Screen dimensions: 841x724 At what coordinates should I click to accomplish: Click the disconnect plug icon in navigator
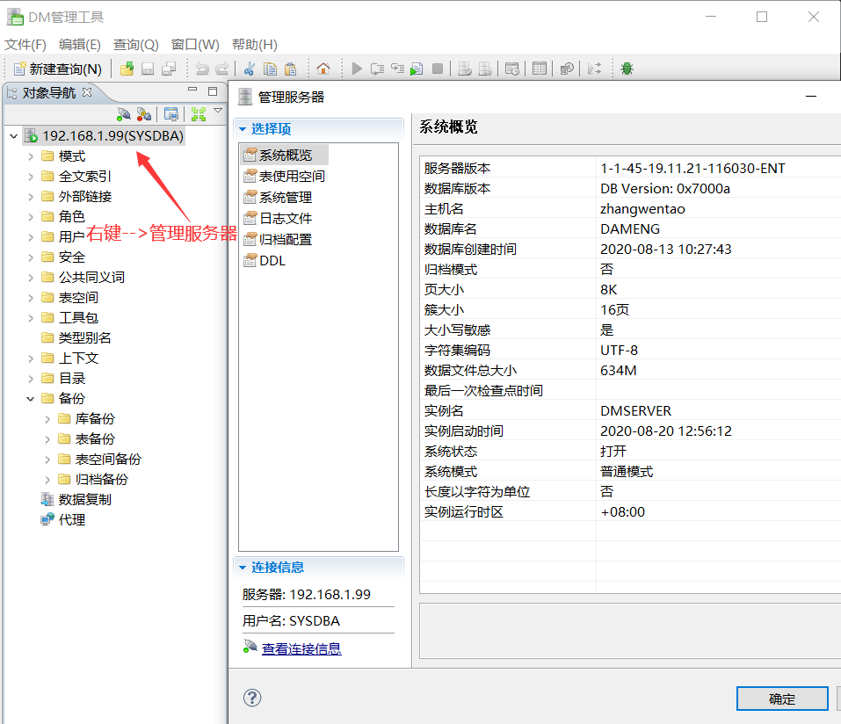coord(144,113)
